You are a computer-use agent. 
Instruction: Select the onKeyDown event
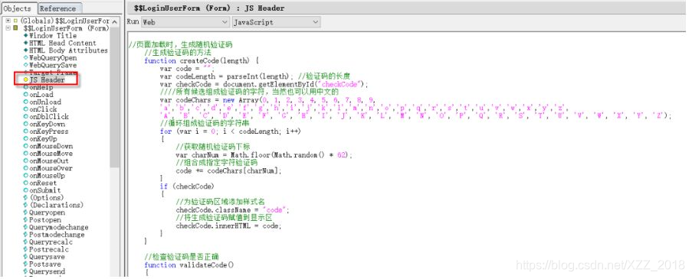(x=48, y=124)
